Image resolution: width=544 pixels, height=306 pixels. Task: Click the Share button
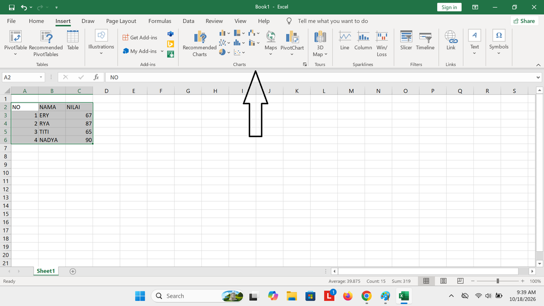pos(524,21)
